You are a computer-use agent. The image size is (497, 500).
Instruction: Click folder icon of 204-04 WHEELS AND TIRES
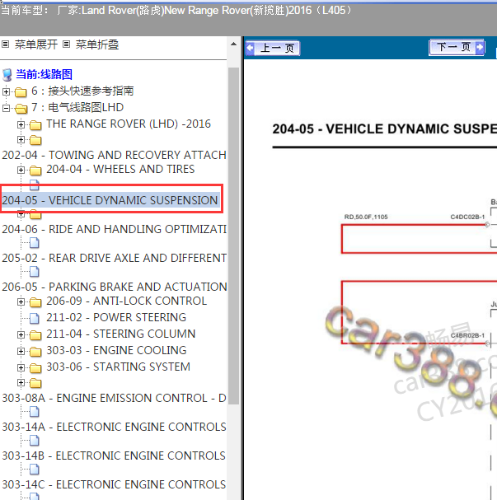pyautogui.click(x=35, y=171)
